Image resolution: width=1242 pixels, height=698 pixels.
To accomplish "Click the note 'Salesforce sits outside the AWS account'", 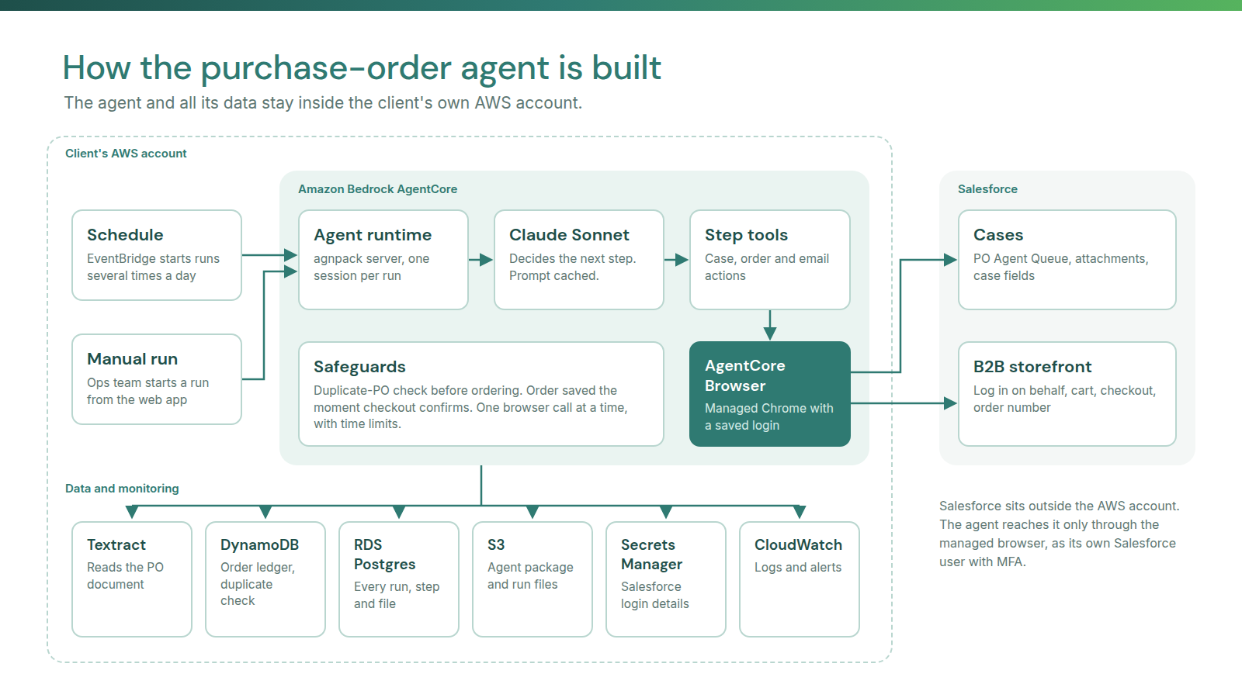I will [1059, 534].
